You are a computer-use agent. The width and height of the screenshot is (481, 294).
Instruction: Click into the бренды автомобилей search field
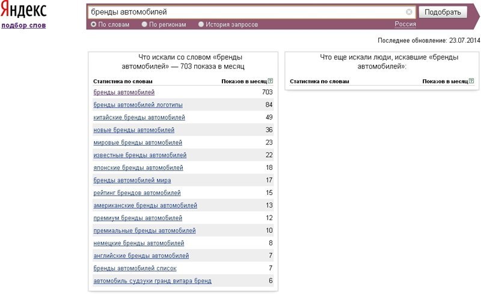(x=247, y=12)
